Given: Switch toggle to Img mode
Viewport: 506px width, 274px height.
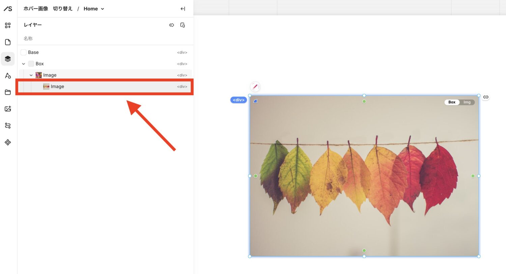Looking at the screenshot, I should click(467, 102).
